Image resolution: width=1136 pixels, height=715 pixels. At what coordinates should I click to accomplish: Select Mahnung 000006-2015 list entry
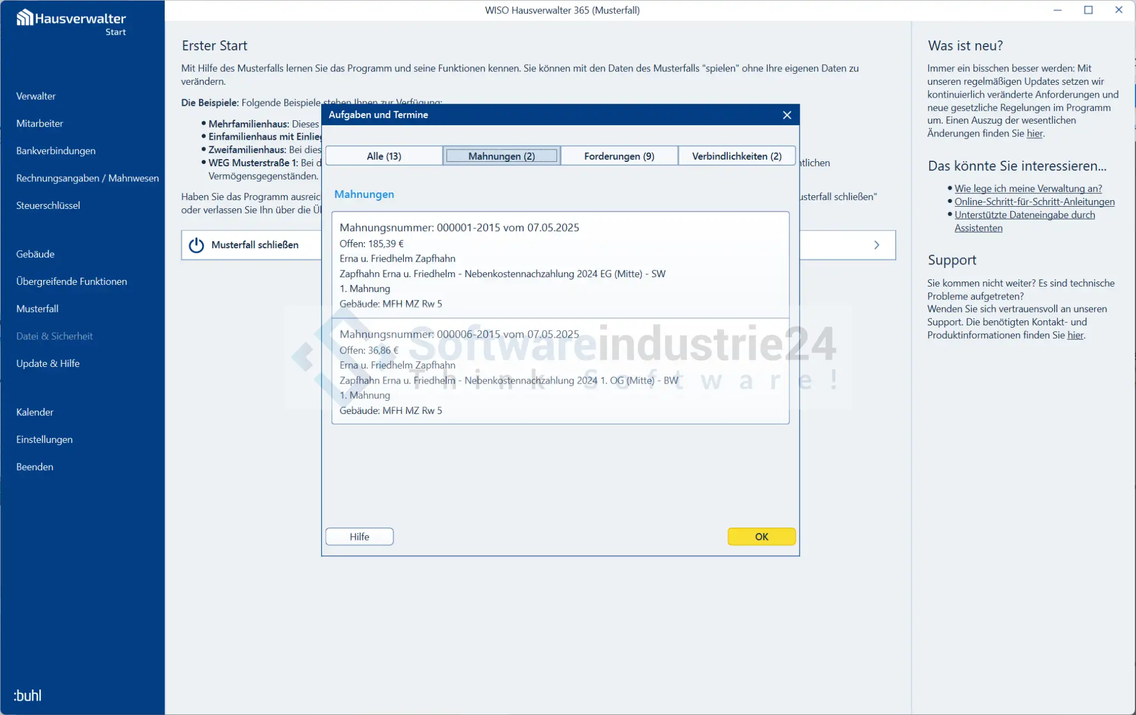coord(560,372)
